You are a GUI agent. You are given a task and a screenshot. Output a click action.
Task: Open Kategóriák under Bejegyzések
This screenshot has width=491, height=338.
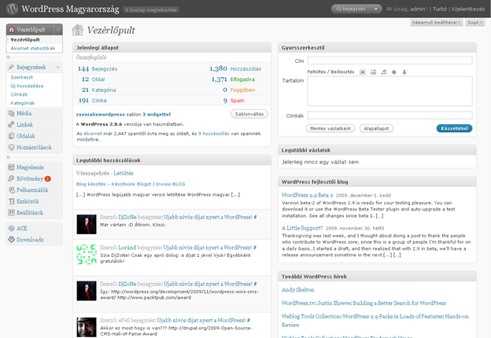pos(23,103)
